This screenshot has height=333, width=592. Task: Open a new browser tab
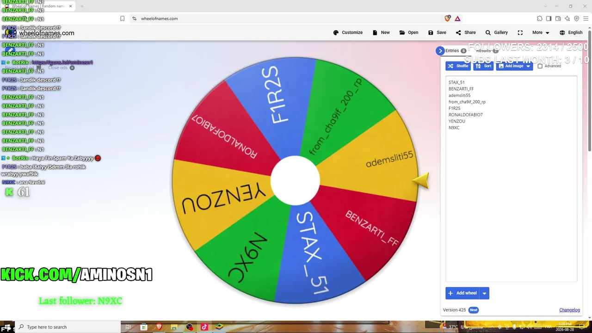click(x=82, y=6)
